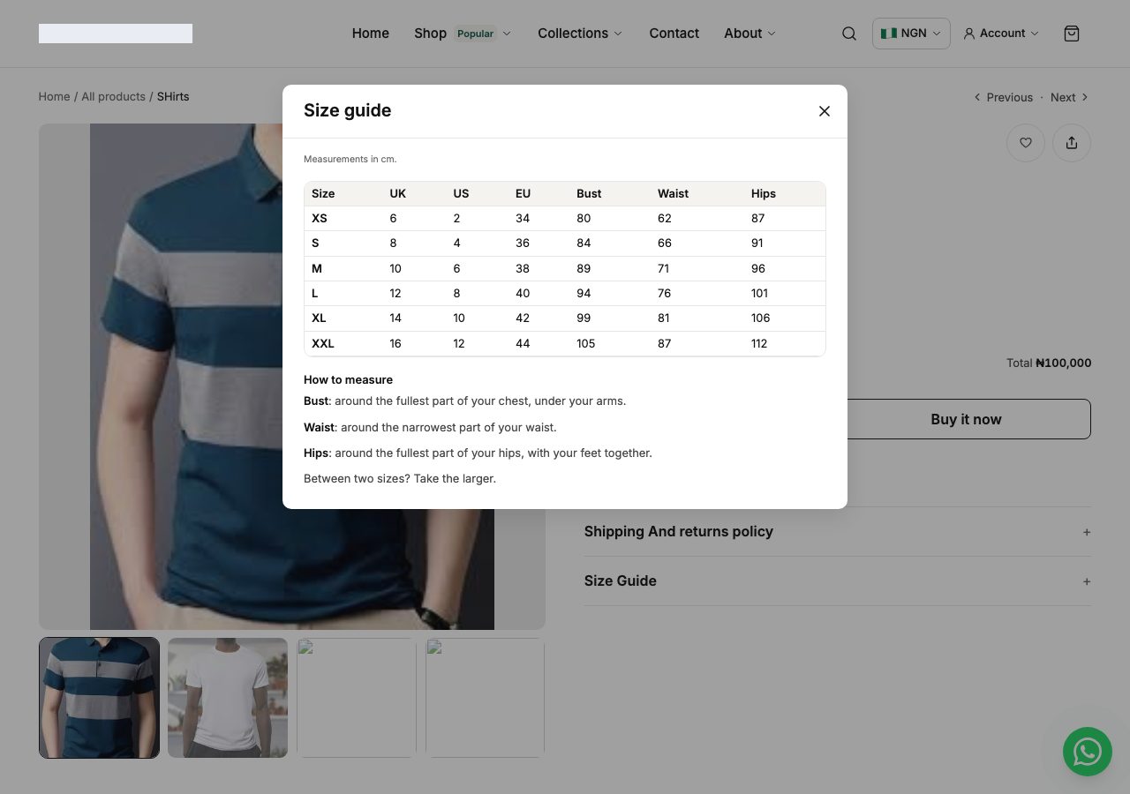Click the EU column header
Viewport: 1130px width, 794px height.
coord(523,193)
